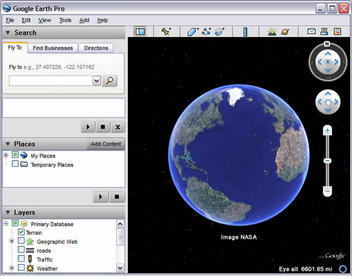Toggle the sidebar visibility button

pos(140,31)
